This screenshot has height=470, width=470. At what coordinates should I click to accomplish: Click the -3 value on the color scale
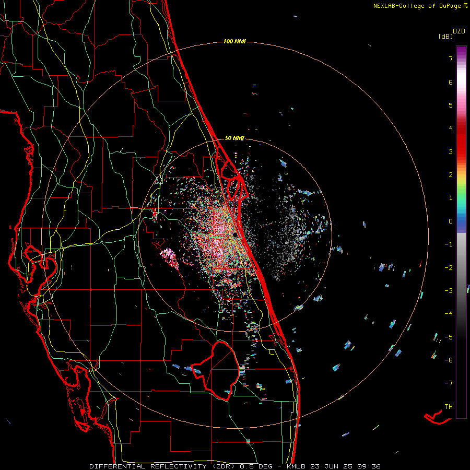449,290
